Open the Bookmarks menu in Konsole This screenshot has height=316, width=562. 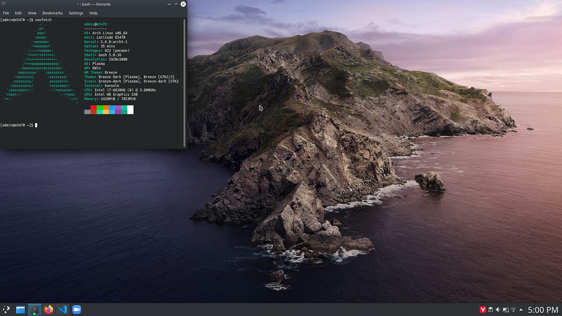pos(52,13)
